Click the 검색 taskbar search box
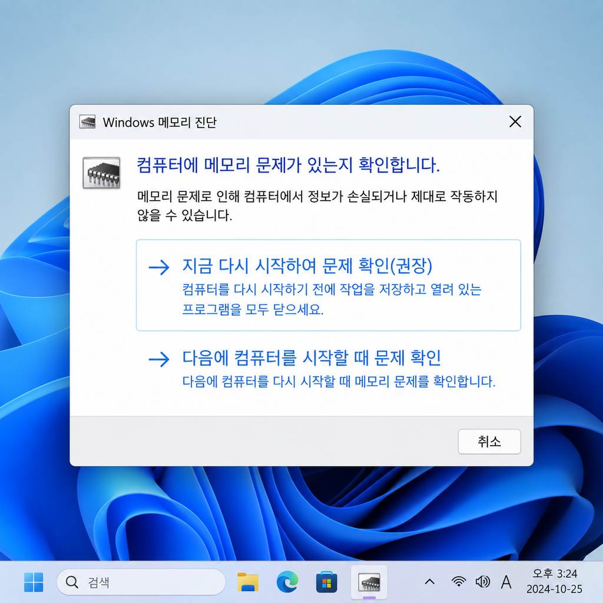The image size is (603, 603). click(141, 582)
